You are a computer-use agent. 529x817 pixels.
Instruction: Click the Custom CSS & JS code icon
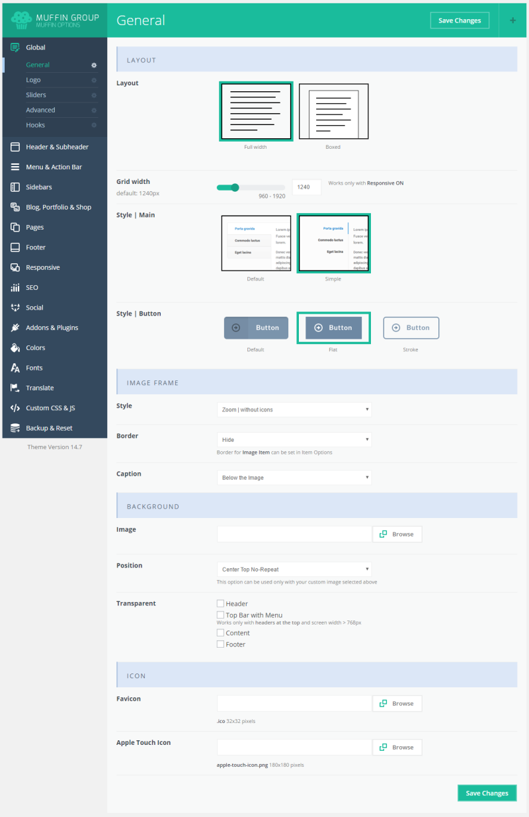pyautogui.click(x=15, y=408)
